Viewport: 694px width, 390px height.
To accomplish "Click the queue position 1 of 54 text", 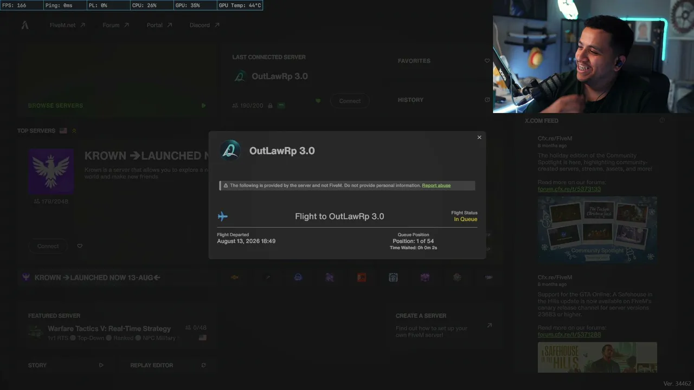I will [413, 241].
